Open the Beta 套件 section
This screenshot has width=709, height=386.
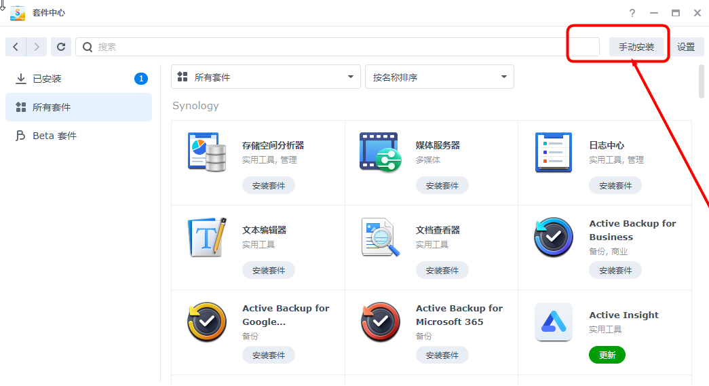coord(79,136)
